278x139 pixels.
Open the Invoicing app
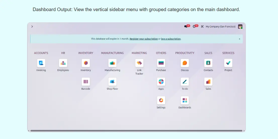pyautogui.click(x=41, y=63)
